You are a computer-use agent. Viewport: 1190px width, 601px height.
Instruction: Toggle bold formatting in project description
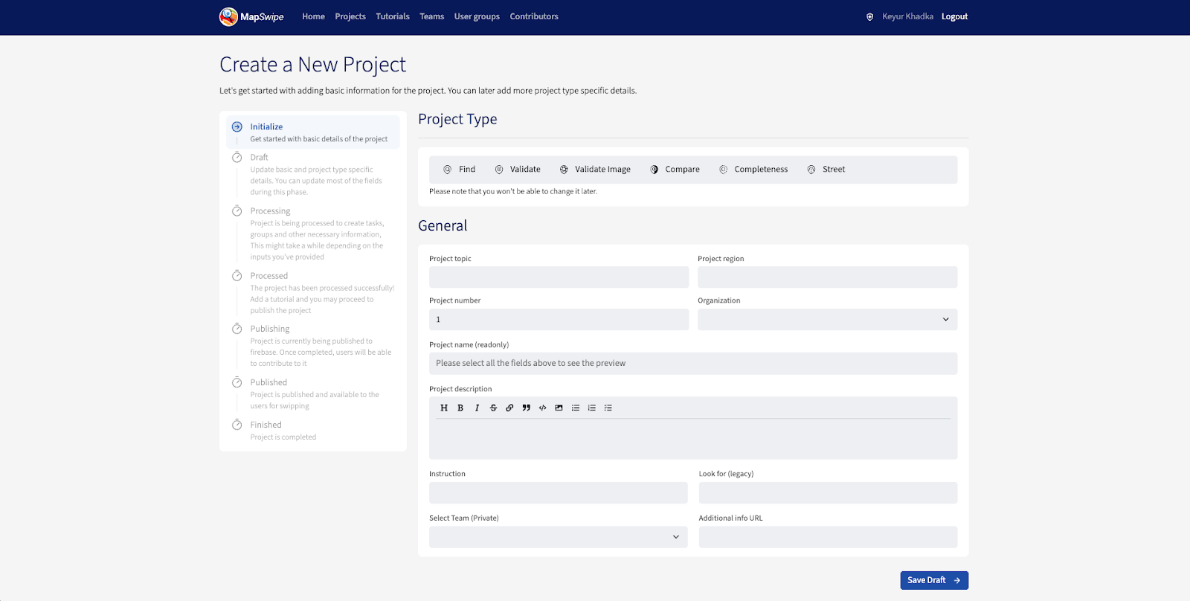pos(460,408)
